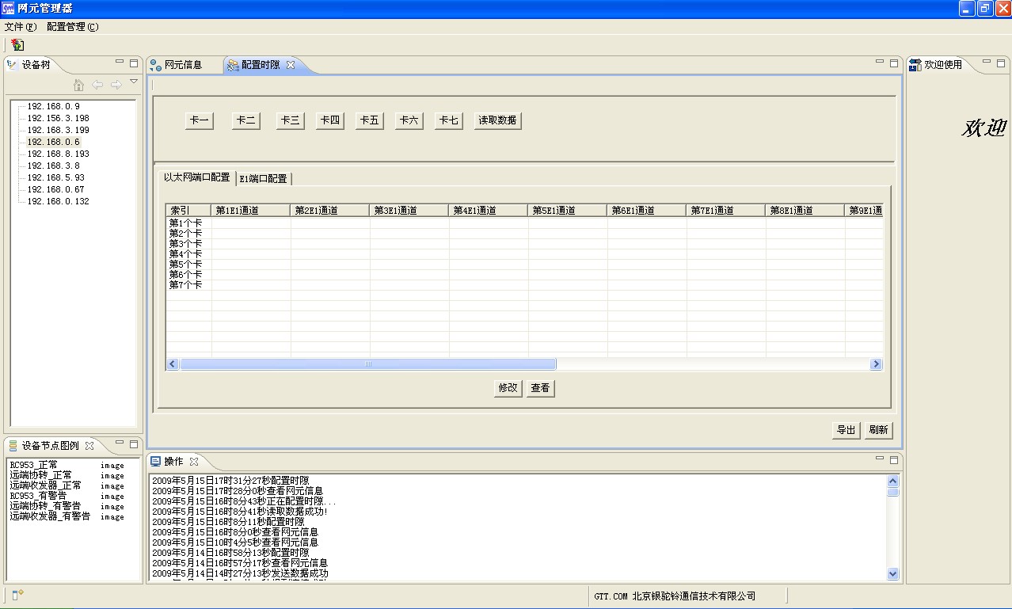This screenshot has height=609, width=1012.
Task: Click the forward arrow in 设备树 toolbar
Action: coord(116,85)
